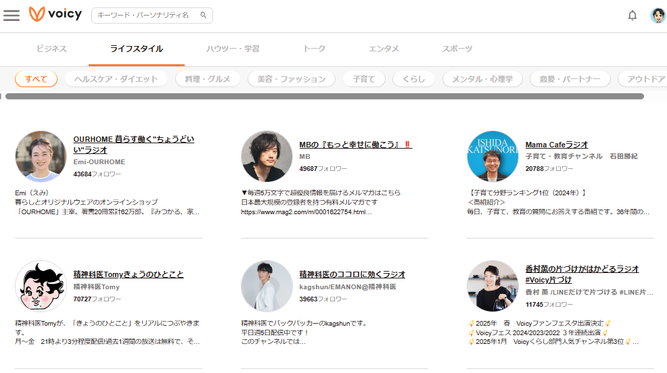Click Voicyファンフェスタ出演決定 line

tap(540, 323)
